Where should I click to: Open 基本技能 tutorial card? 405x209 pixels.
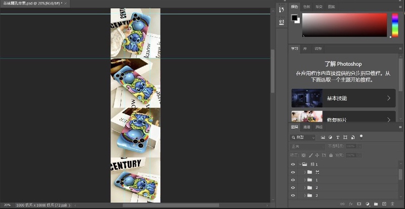pos(343,98)
